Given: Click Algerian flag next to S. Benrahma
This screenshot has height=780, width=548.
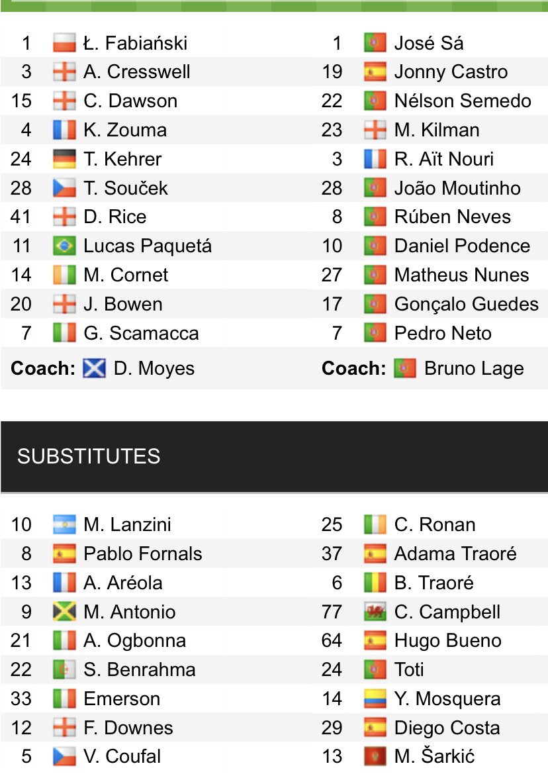Looking at the screenshot, I should coord(64,669).
